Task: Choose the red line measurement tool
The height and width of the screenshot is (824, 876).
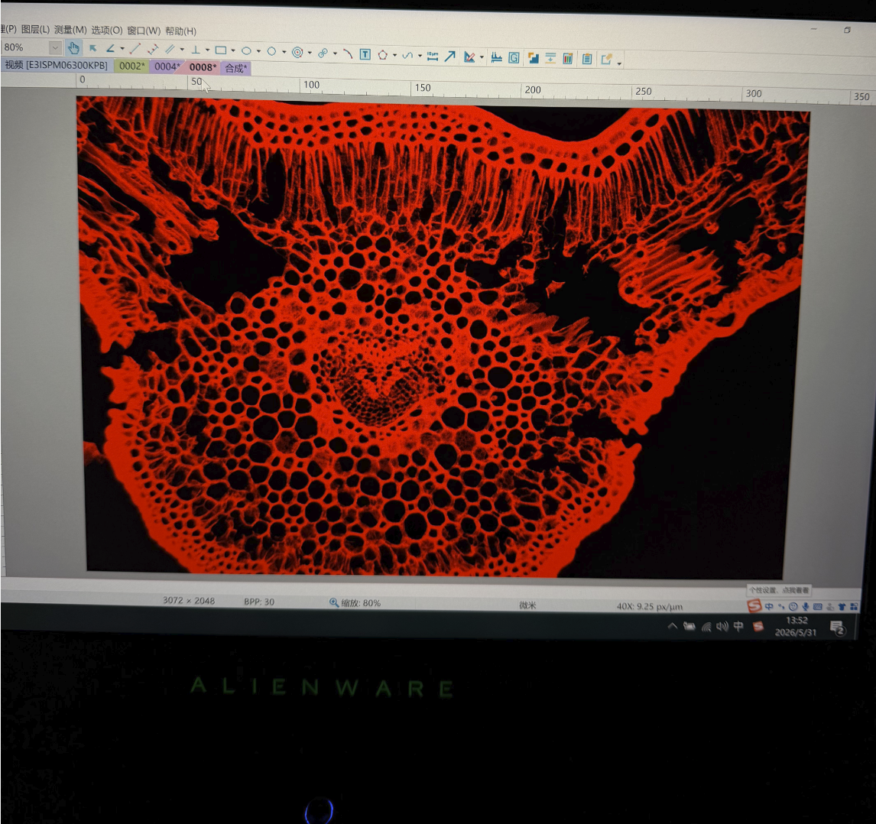Action: [x=135, y=49]
